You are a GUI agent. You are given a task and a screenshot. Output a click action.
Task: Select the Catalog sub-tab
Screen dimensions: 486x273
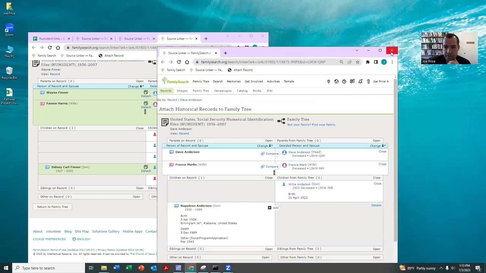242,91
